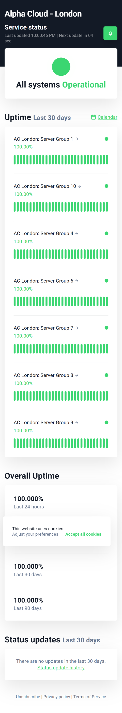The image size is (122, 713).
Task: Open the Privacy policy footer link
Action: [57, 697]
